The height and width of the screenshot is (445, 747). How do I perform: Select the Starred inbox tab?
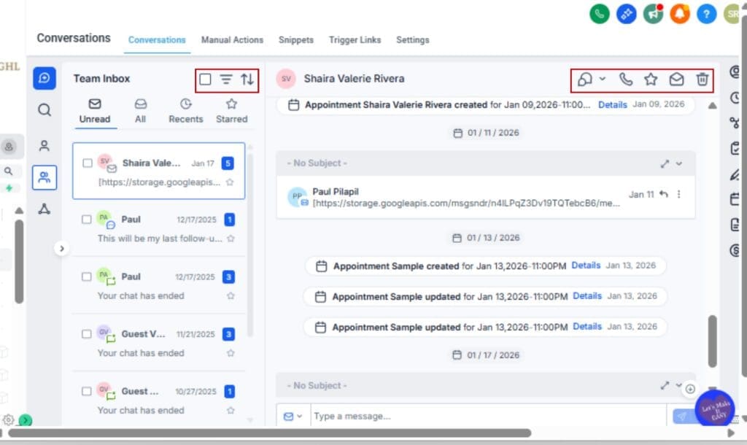tap(231, 110)
